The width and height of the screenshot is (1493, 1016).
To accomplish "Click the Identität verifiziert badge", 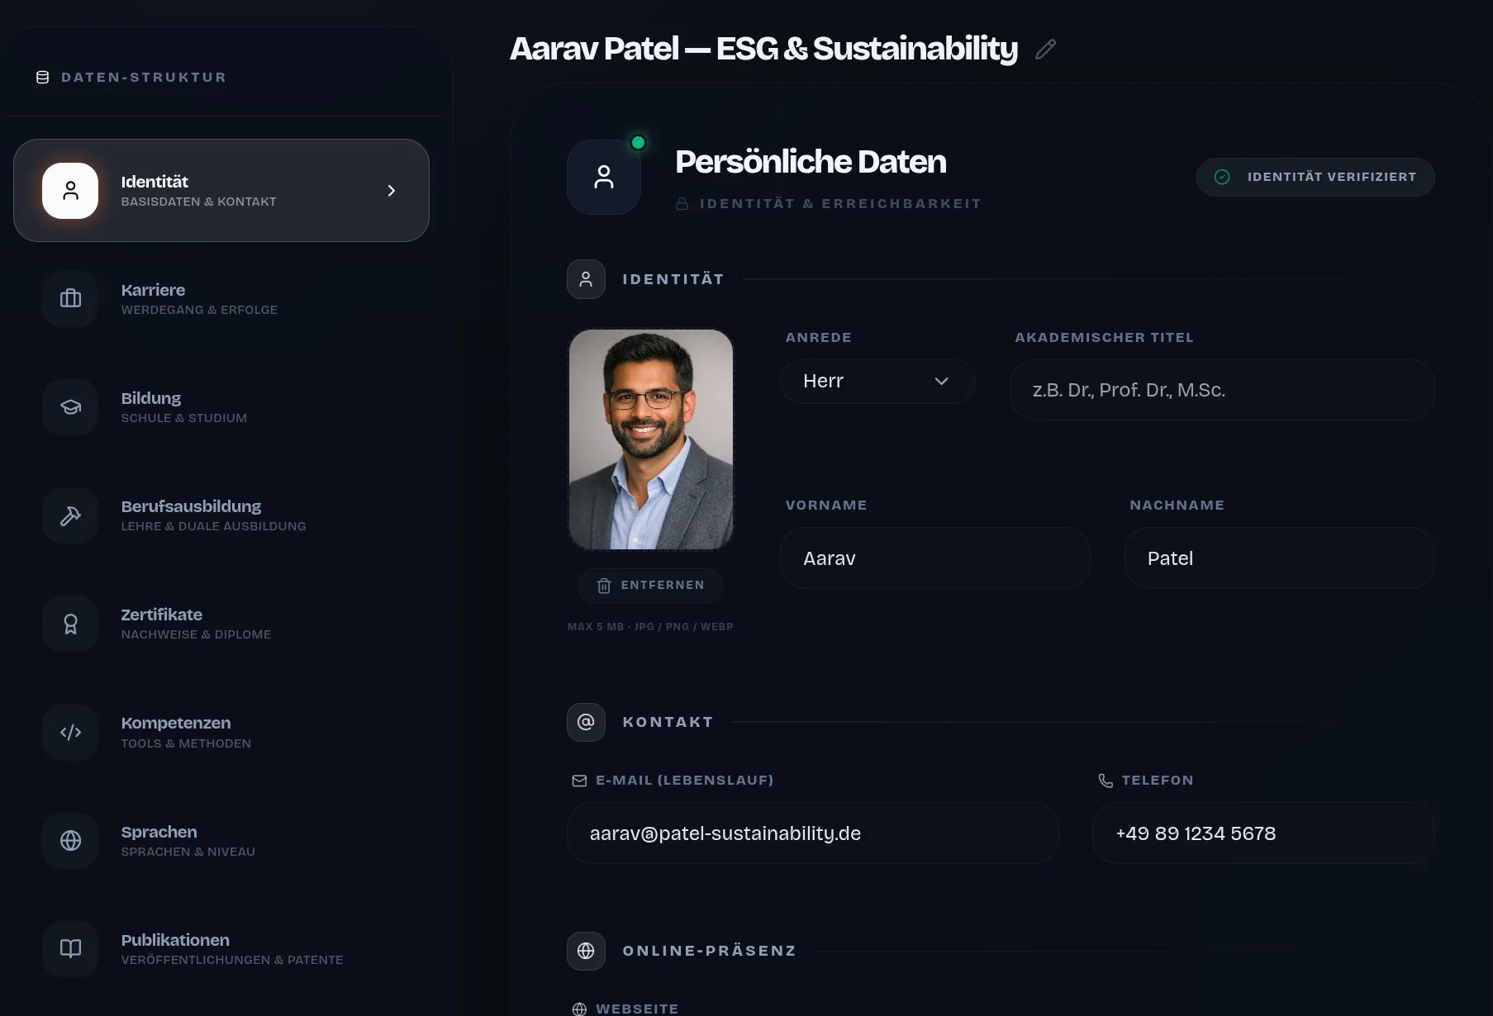I will point(1315,177).
